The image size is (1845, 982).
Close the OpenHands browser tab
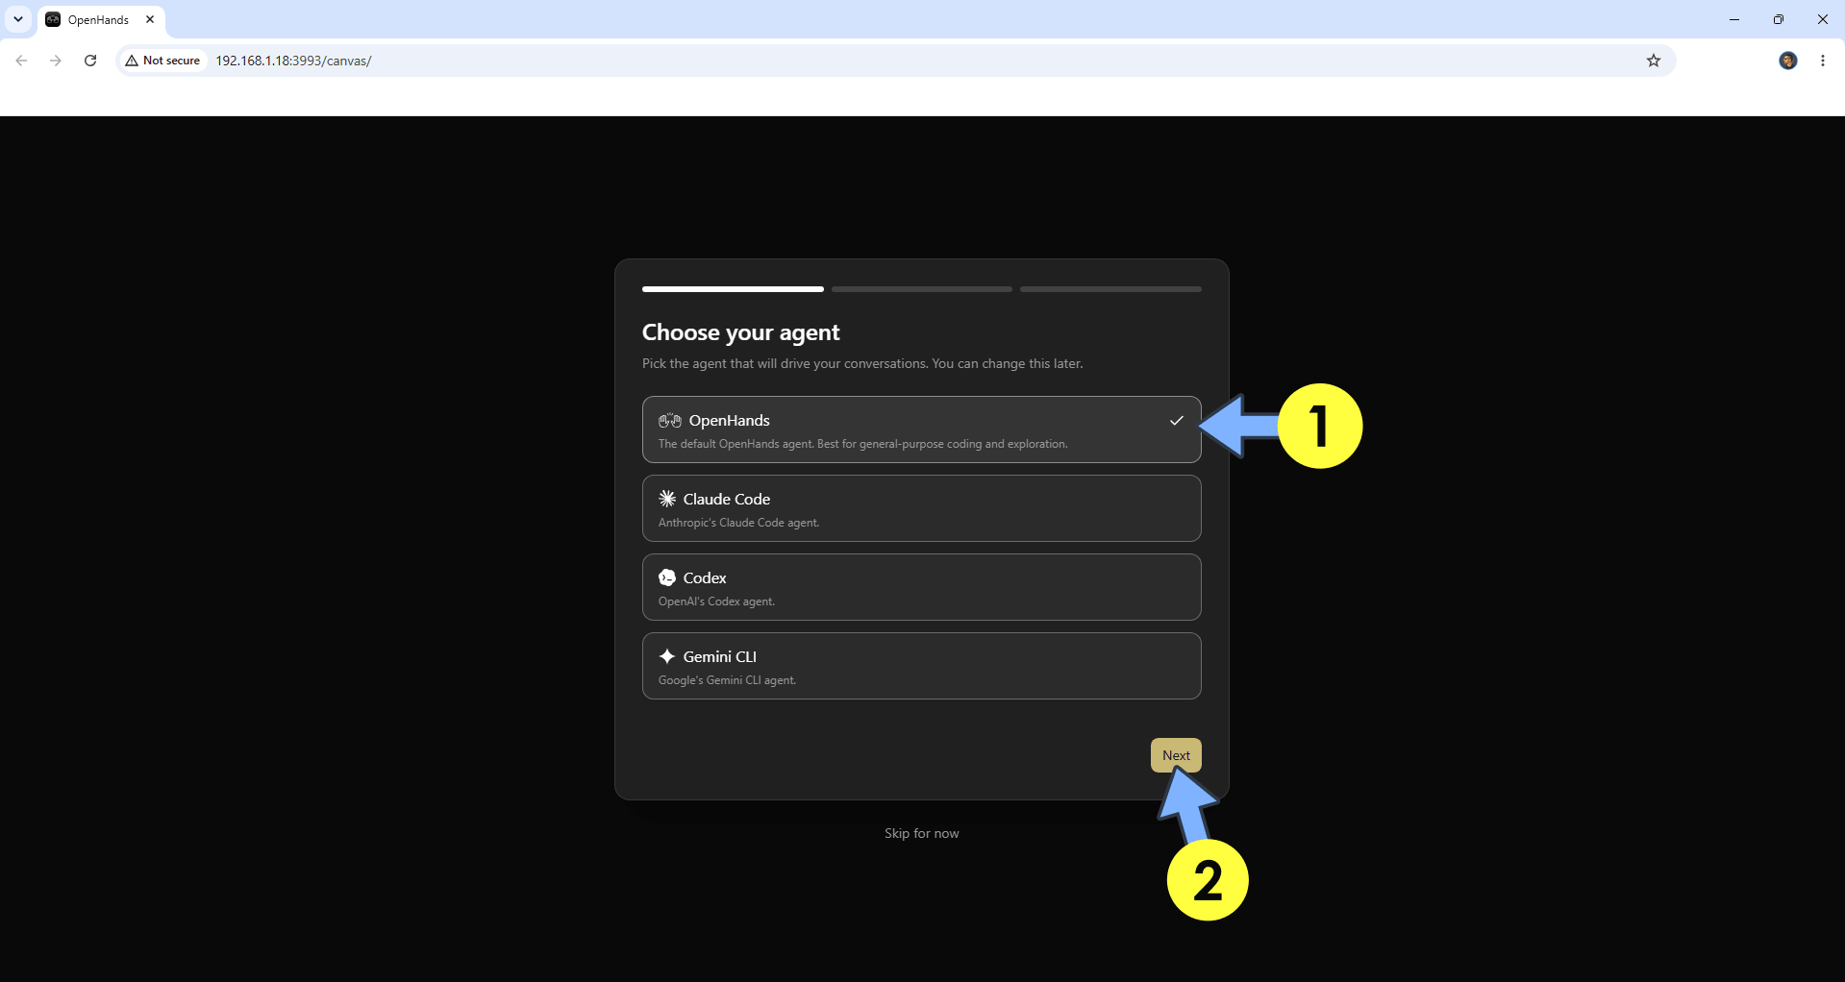pyautogui.click(x=150, y=19)
